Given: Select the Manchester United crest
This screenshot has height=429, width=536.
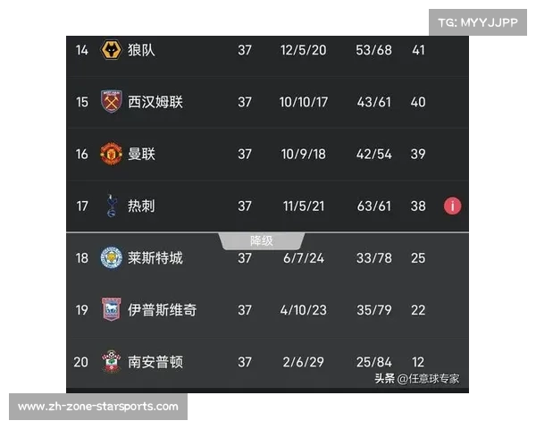Looking at the screenshot, I should pos(111,154).
